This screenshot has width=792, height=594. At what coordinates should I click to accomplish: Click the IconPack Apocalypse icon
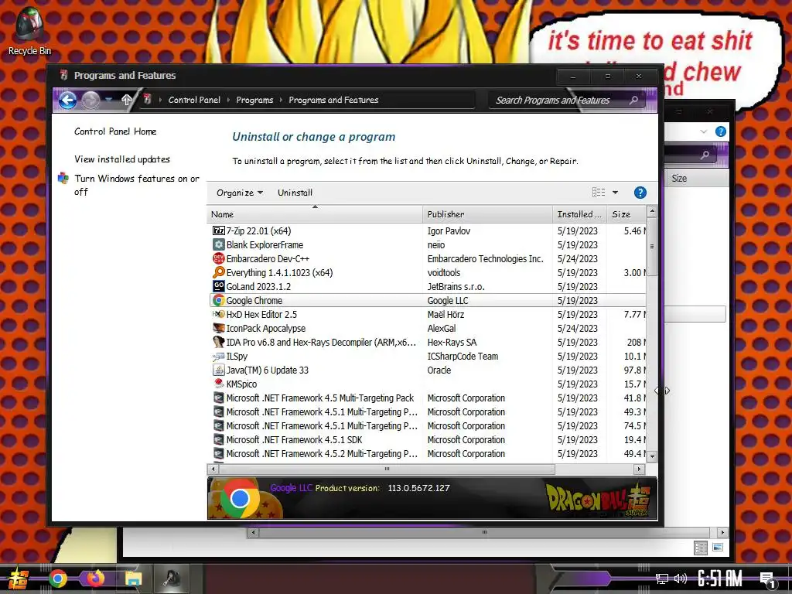click(218, 328)
